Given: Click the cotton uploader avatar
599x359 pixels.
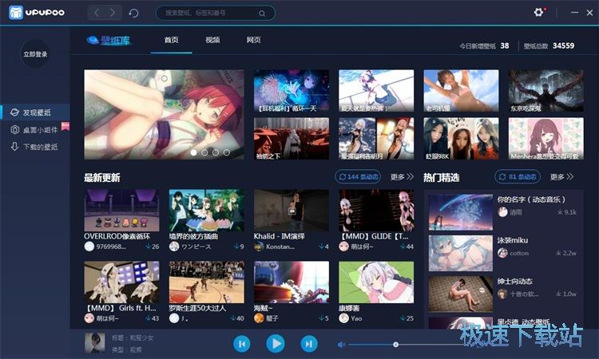Looking at the screenshot, I should (x=502, y=253).
